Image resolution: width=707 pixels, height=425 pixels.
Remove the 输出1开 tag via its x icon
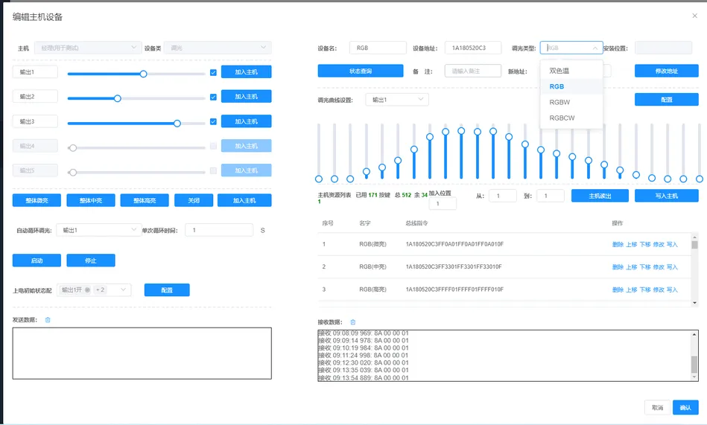point(87,290)
